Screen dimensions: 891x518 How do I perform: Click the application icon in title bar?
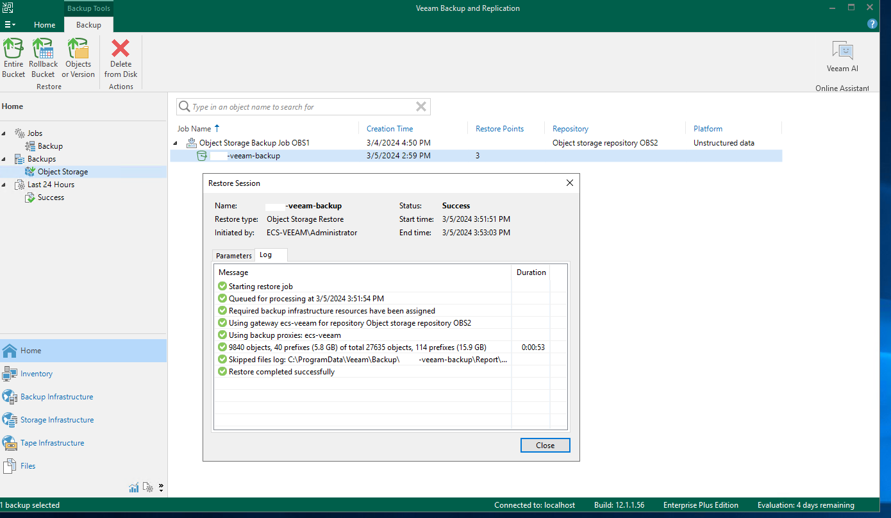point(8,8)
